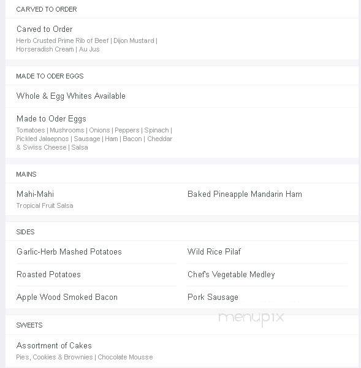Click the egg toppings ingredients list
This screenshot has height=368, width=361.
(x=94, y=139)
